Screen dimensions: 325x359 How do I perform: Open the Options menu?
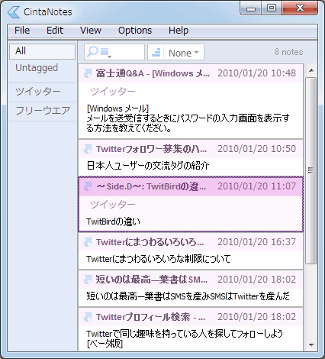(135, 31)
